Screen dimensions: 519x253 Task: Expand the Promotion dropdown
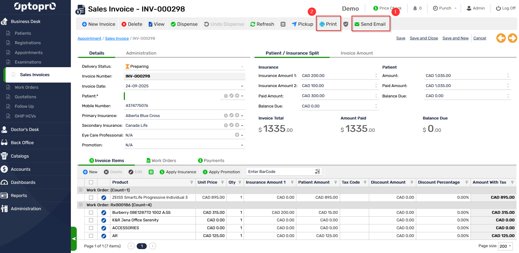[242, 145]
